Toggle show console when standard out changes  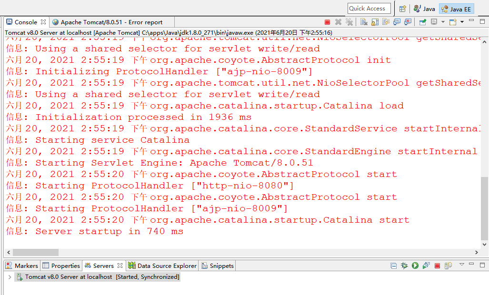(x=397, y=22)
